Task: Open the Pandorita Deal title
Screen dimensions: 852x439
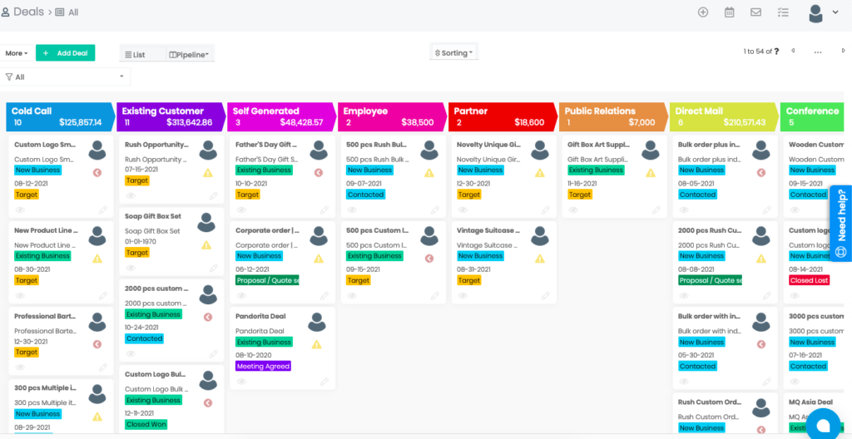Action: click(x=260, y=316)
